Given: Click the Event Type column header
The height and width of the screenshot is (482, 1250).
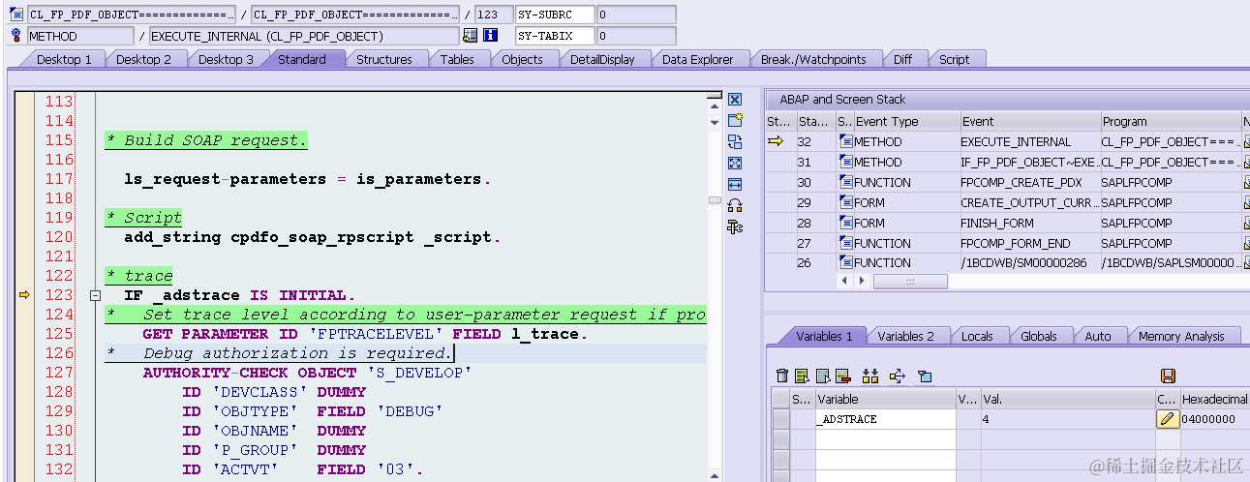Looking at the screenshot, I should click(x=906, y=122).
